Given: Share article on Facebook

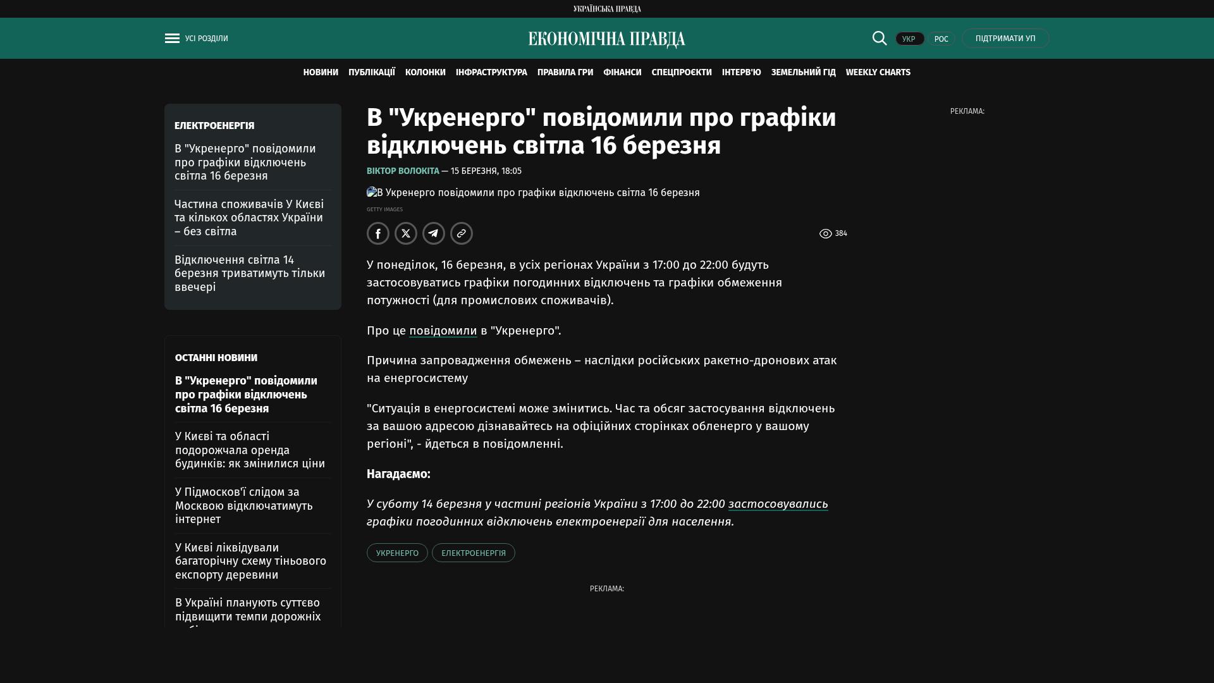Looking at the screenshot, I should (x=378, y=233).
